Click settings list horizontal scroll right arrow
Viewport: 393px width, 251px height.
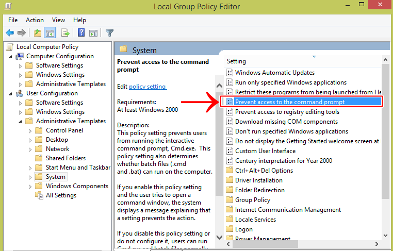pos(376,244)
